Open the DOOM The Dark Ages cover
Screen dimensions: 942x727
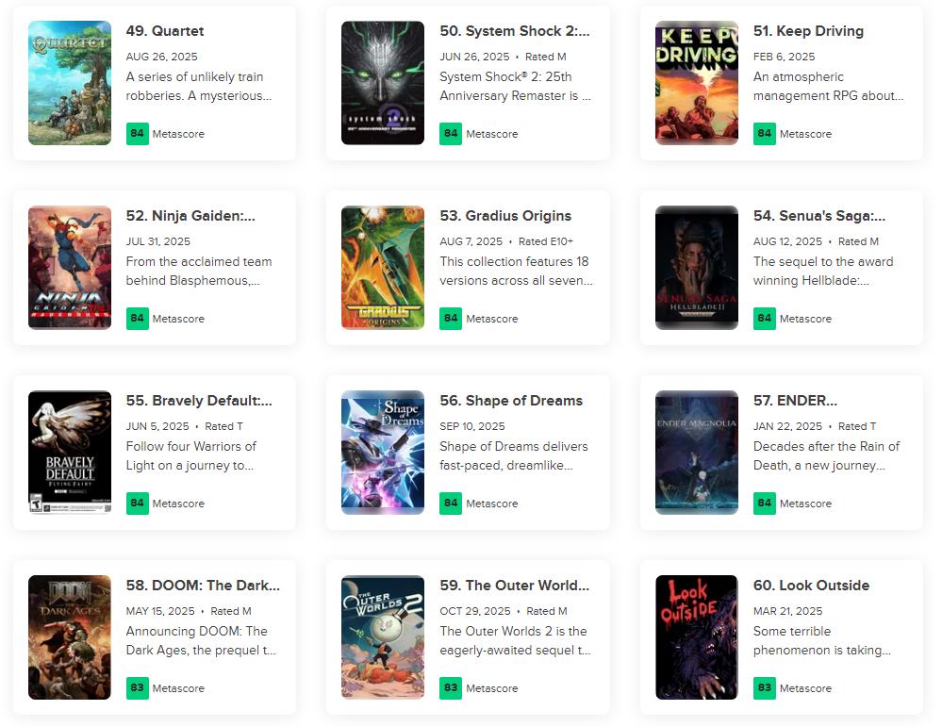(70, 636)
